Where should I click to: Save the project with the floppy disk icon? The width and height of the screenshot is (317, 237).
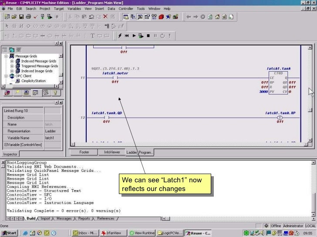pos(21,17)
